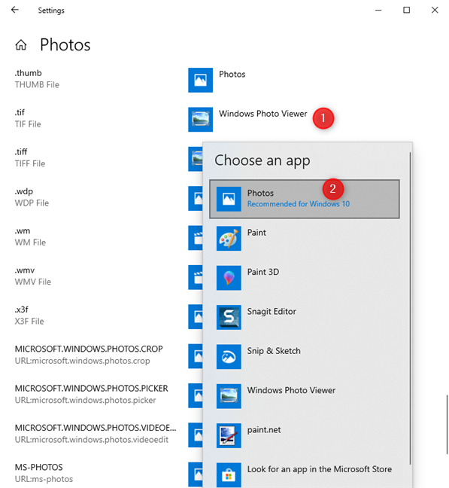This screenshot has width=449, height=488.
Task: Change default app for .thumb (Photos)
Action: (x=217, y=80)
